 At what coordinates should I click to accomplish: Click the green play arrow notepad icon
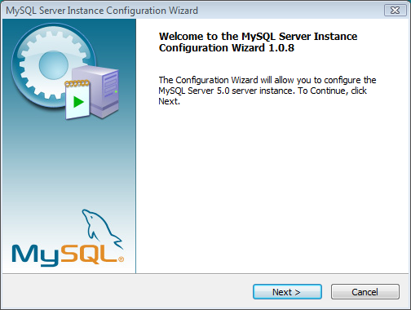click(77, 100)
